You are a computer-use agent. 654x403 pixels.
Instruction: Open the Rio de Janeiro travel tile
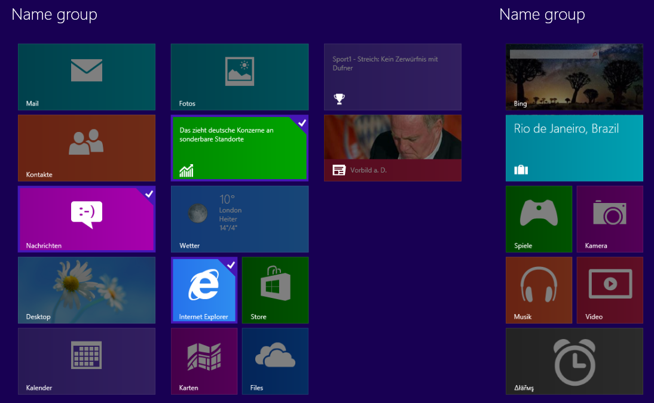pyautogui.click(x=574, y=147)
